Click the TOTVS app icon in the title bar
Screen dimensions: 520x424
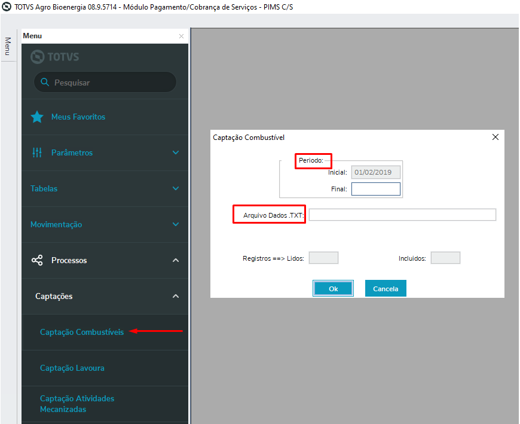point(7,7)
